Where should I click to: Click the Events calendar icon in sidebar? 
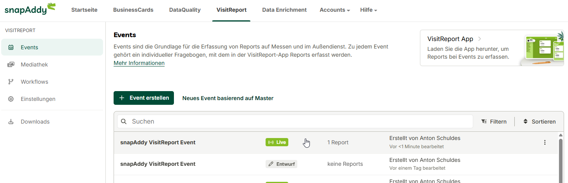tap(11, 47)
